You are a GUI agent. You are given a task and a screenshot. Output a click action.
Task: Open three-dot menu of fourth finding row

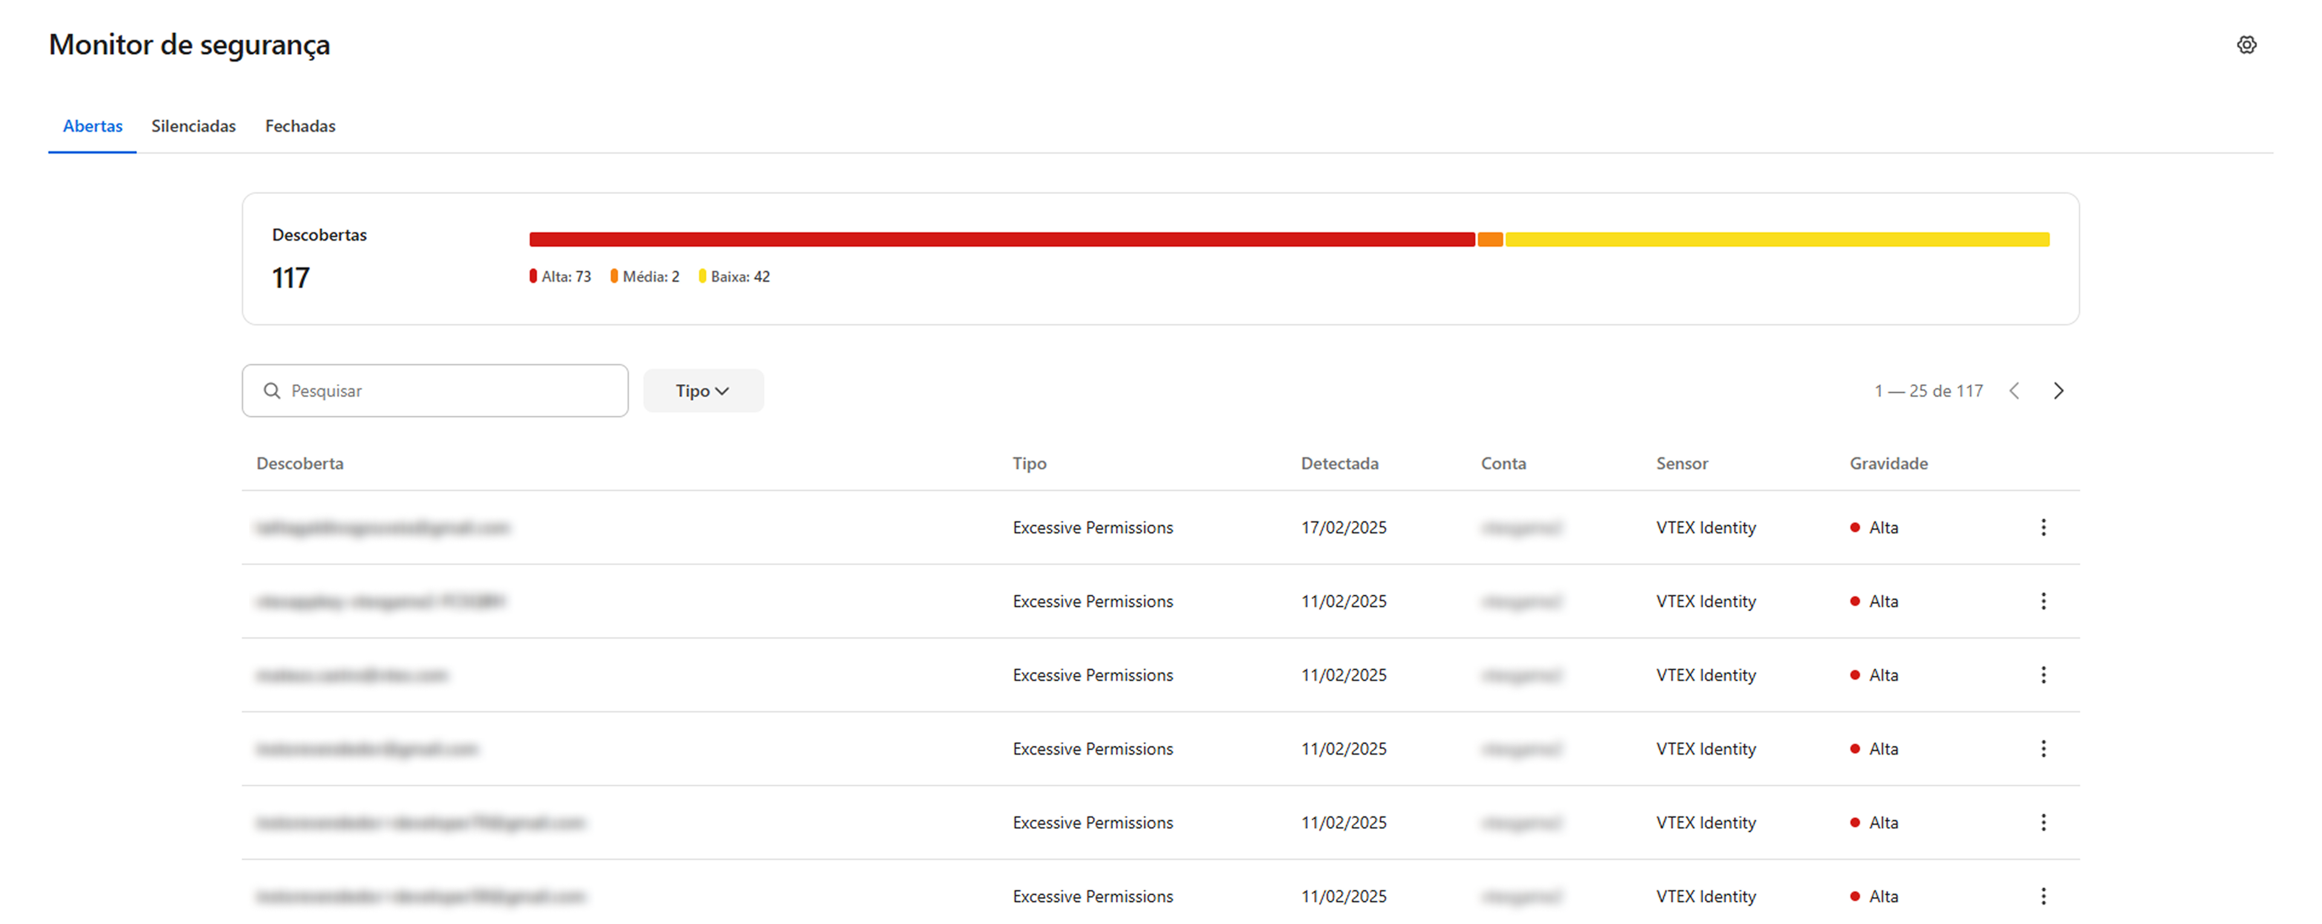pos(2043,748)
